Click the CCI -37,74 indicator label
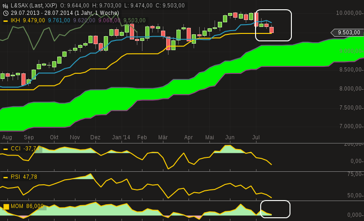The image size is (364, 221). click(25, 149)
